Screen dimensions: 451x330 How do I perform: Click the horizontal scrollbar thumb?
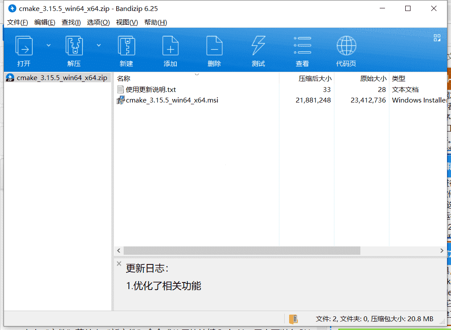[x=242, y=251]
